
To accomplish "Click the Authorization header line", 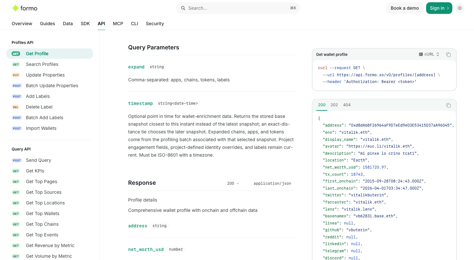I will tap(369, 82).
